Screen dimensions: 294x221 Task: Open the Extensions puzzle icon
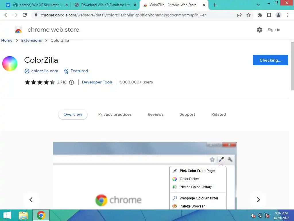(260, 15)
